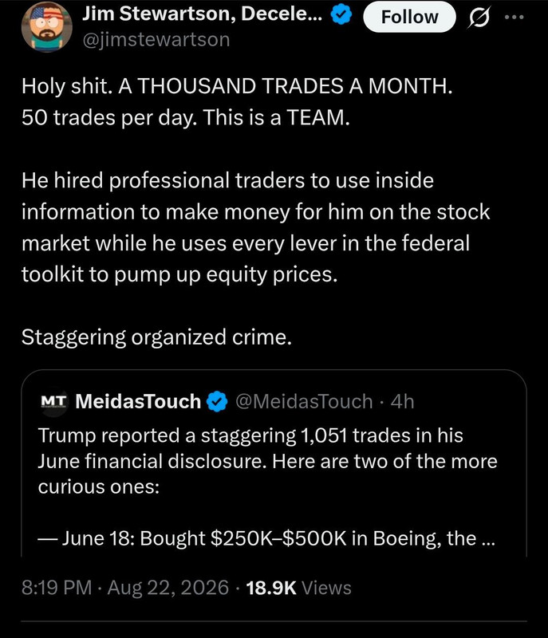Expand the truncated June 18 Boeing line
The width and height of the screenshot is (548, 638).
266,538
